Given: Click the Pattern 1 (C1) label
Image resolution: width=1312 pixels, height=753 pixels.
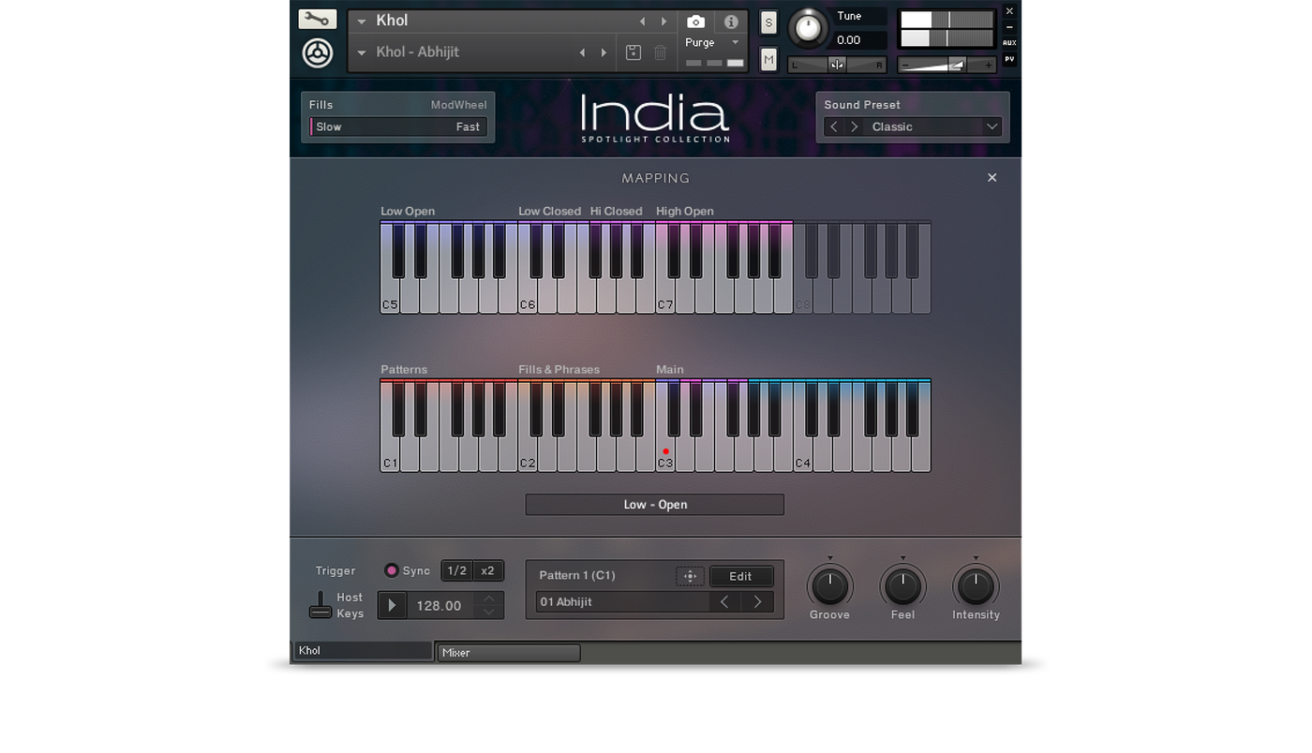Looking at the screenshot, I should (x=577, y=575).
